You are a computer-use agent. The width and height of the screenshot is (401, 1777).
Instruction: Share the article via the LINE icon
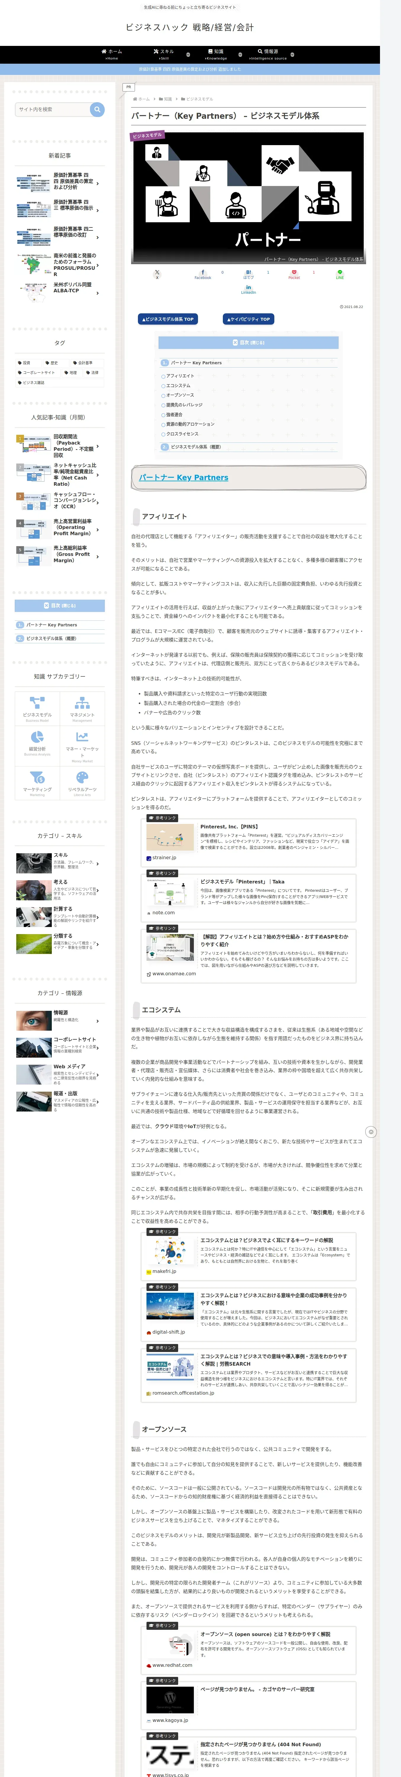tap(340, 274)
